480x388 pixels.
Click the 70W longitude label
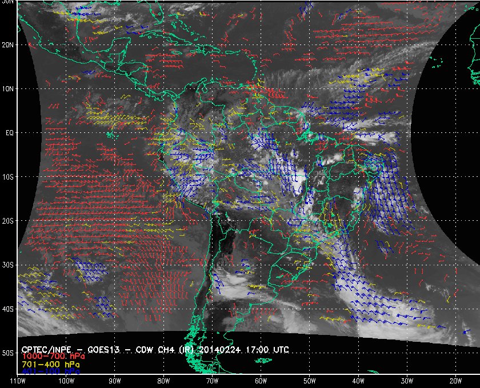212,381
